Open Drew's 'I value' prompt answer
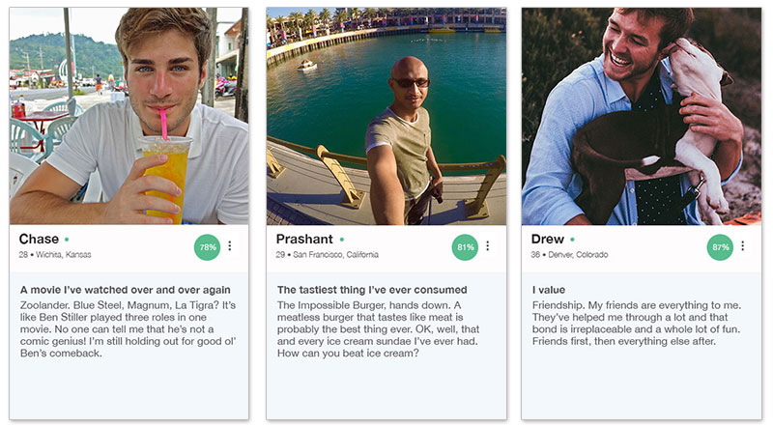773x426 pixels. point(637,323)
